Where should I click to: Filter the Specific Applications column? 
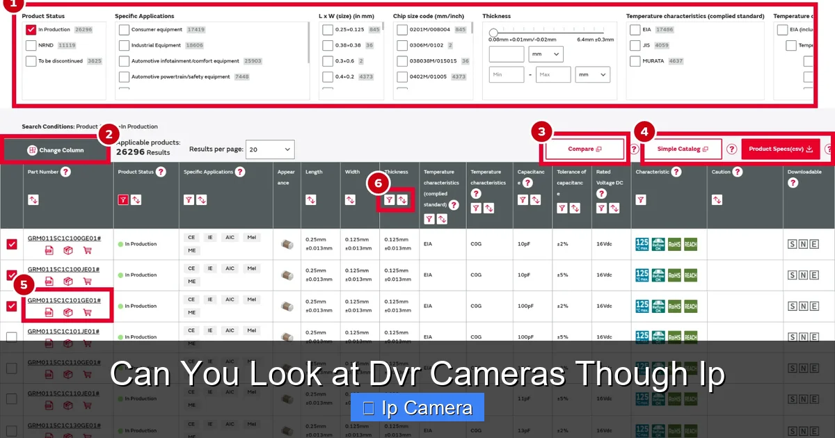coord(189,200)
